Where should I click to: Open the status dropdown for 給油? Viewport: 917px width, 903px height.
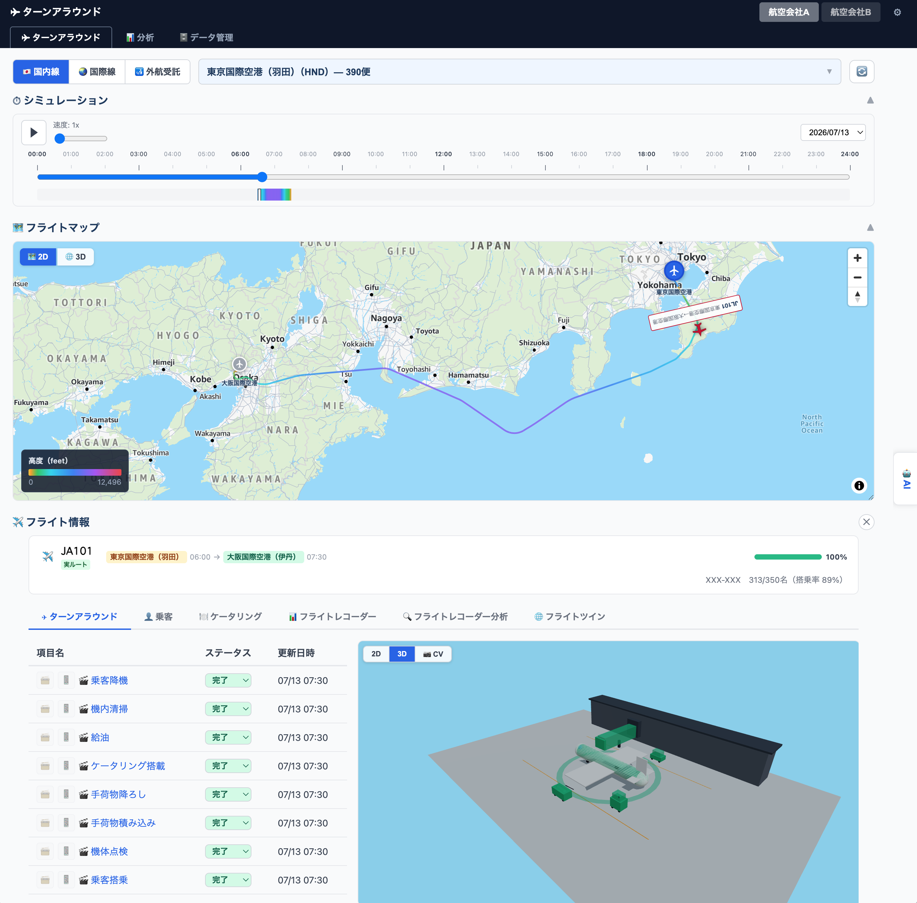point(228,738)
